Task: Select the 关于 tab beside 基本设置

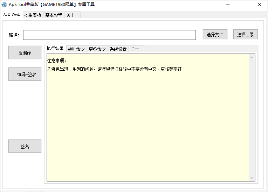Action: 70,15
